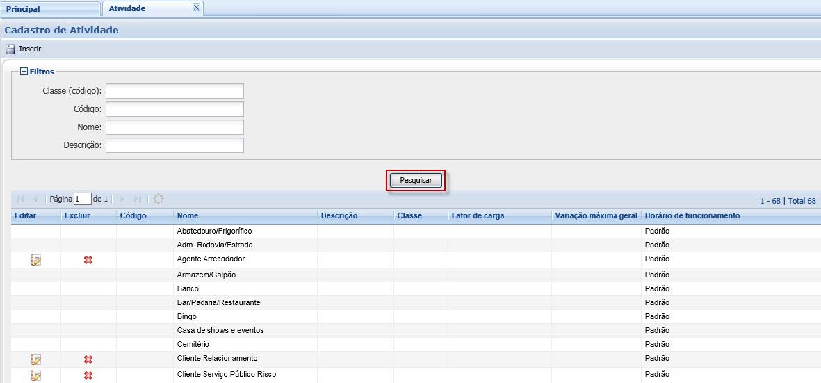This screenshot has width=821, height=383.
Task: Click the Inserir save icon
Action: (10, 49)
